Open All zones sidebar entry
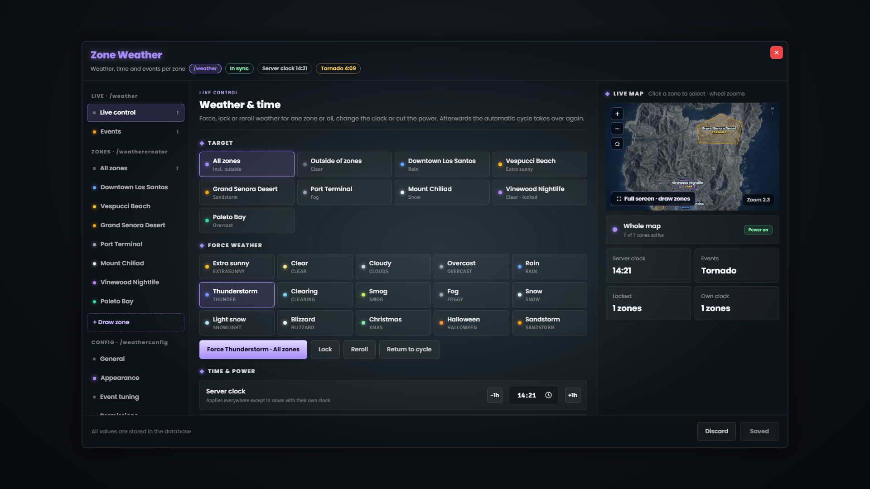The width and height of the screenshot is (870, 489). coord(135,168)
